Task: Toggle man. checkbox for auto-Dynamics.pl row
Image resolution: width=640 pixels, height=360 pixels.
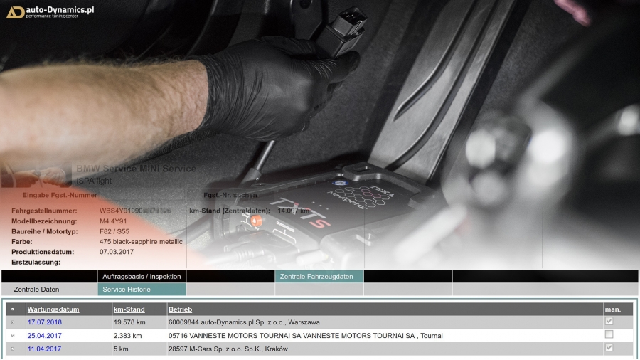Action: [x=609, y=322]
